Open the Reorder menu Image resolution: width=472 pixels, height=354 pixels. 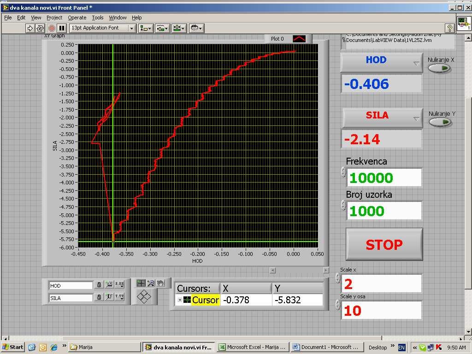[x=196, y=28]
